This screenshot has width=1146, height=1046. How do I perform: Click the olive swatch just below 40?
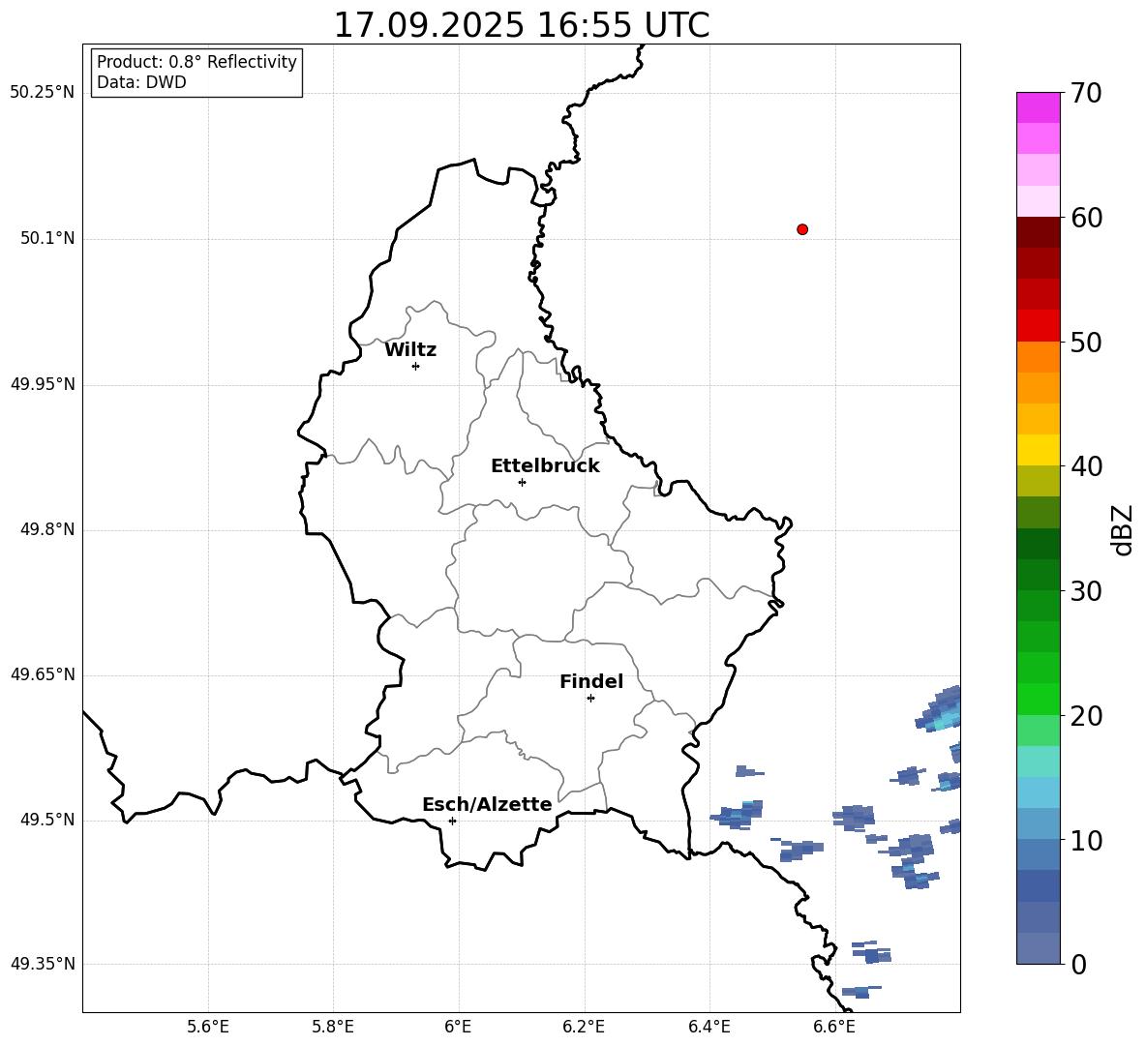tap(1038, 481)
